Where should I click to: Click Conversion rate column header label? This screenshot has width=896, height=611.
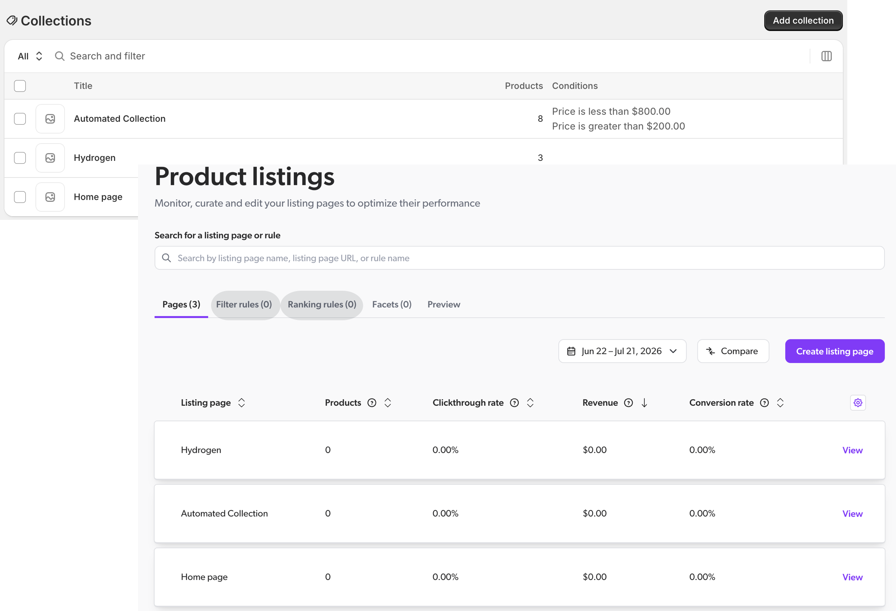tap(721, 403)
